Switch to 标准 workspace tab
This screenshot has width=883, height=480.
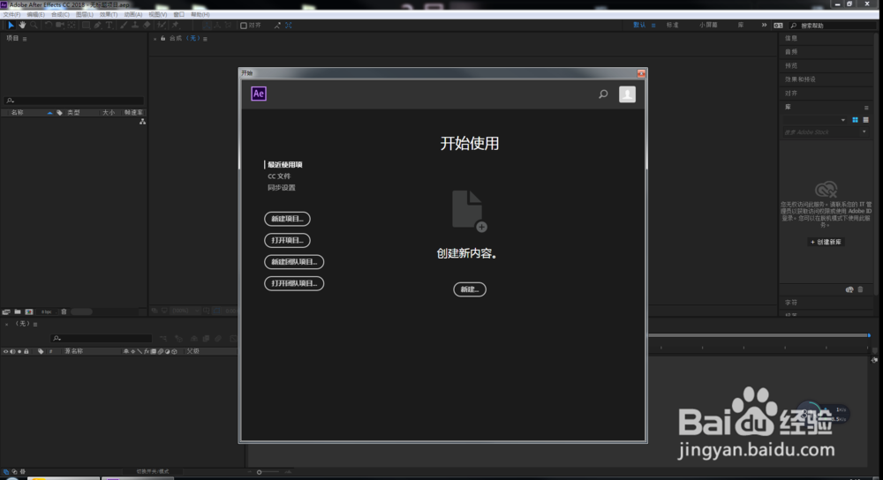pyautogui.click(x=672, y=26)
